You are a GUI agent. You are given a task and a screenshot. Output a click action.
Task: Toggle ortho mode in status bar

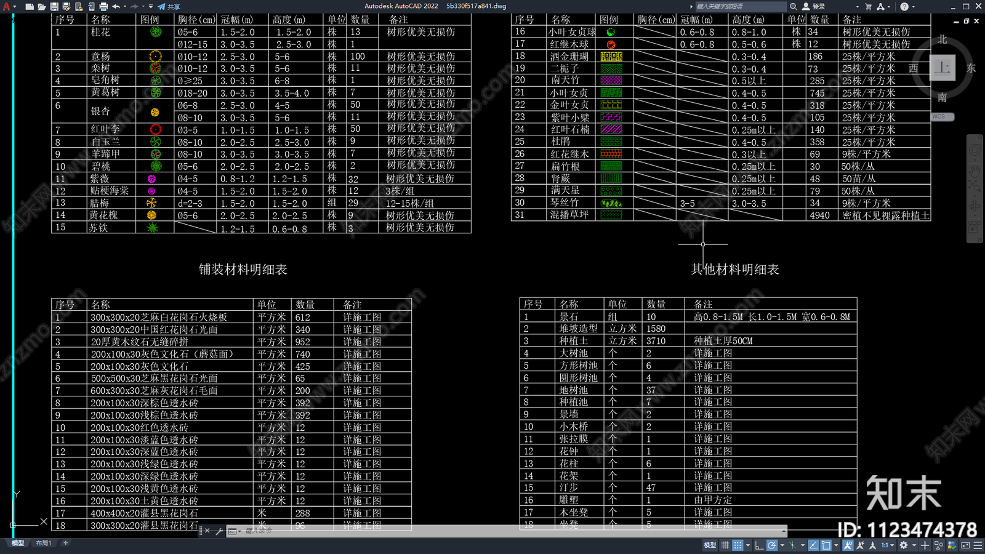(x=759, y=545)
